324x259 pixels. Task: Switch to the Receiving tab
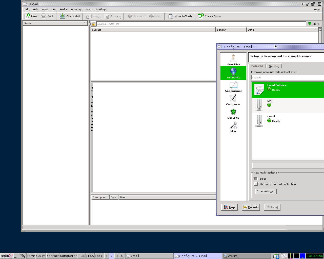pos(257,66)
